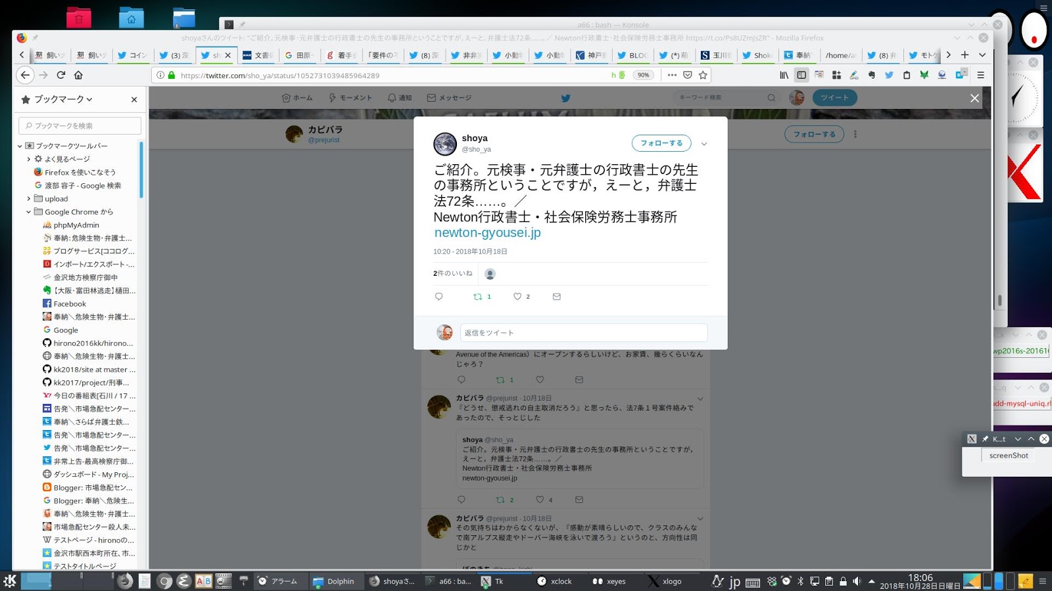Click the volume speaker tray icon

(857, 581)
